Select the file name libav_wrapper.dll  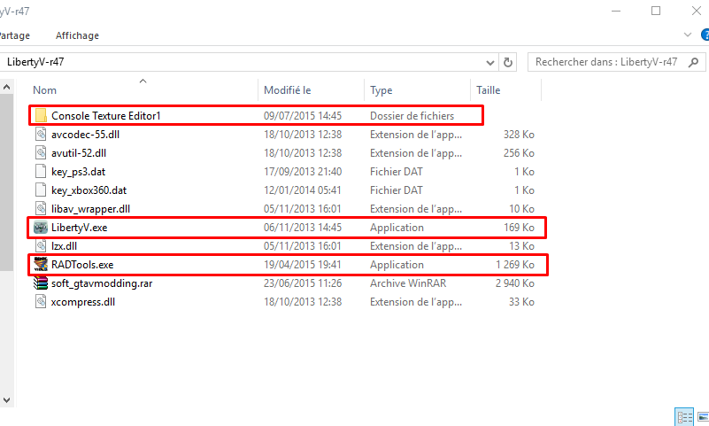(90, 209)
